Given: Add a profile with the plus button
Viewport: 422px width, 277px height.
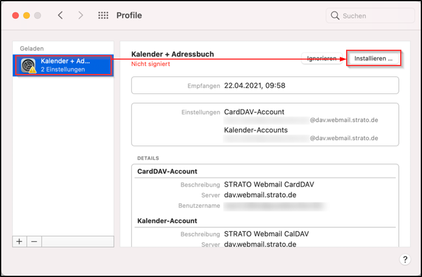Looking at the screenshot, I should (19, 241).
